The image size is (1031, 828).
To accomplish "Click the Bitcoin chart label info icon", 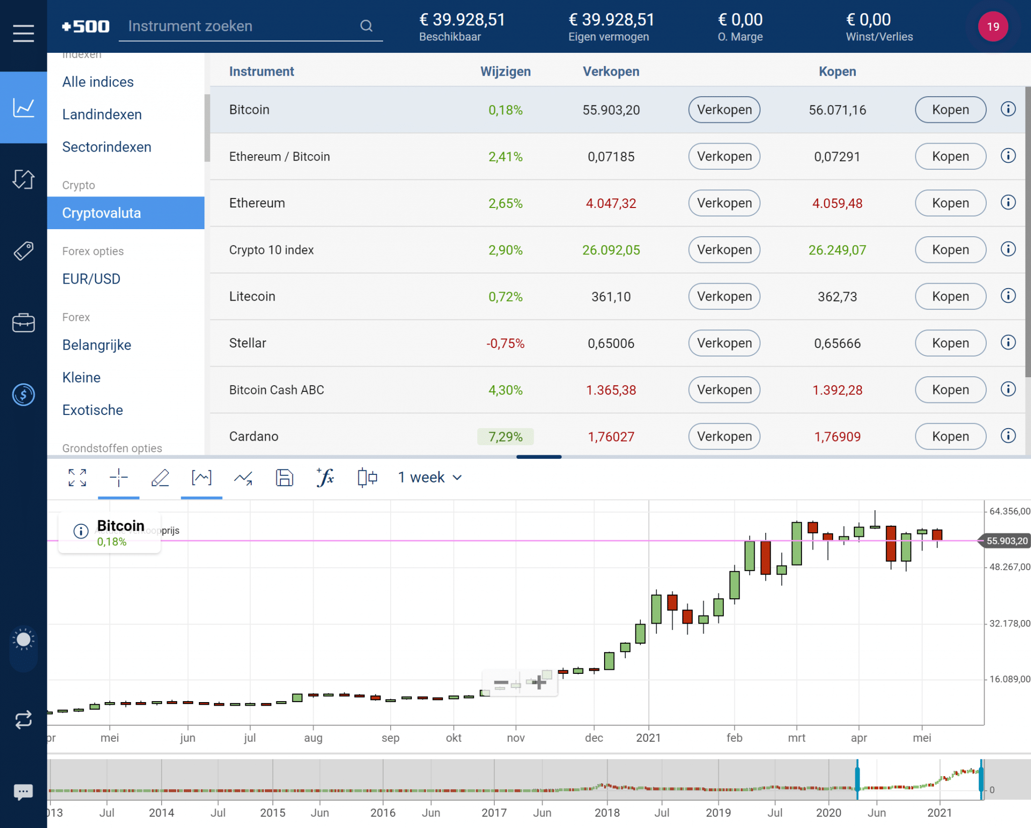I will pos(81,531).
